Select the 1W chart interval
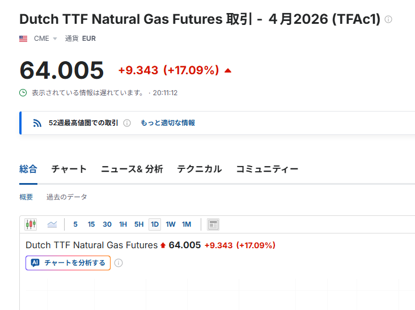This screenshot has height=310, width=415. click(171, 224)
